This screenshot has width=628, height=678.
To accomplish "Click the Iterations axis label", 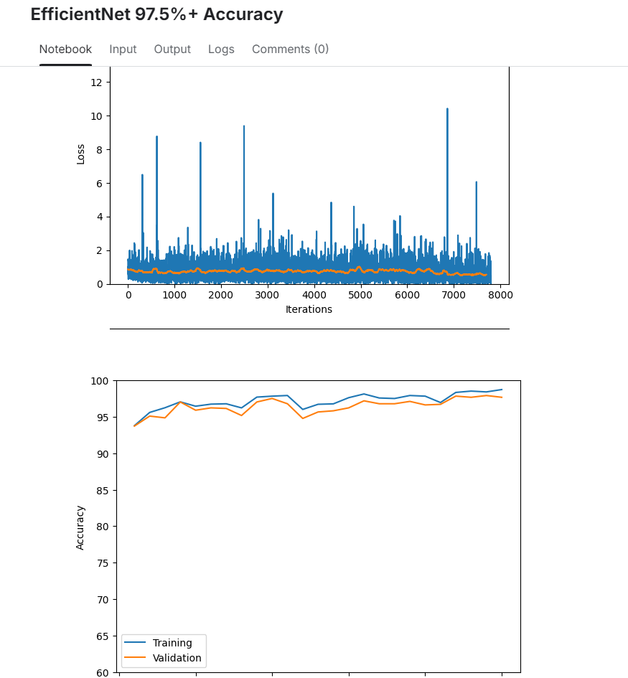I will pyautogui.click(x=309, y=309).
